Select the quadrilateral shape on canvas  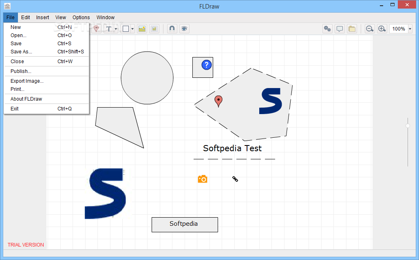(x=119, y=128)
